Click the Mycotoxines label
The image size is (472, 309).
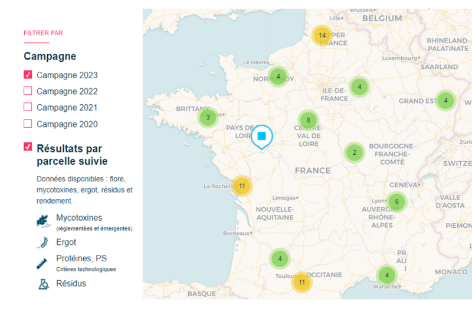pos(79,218)
